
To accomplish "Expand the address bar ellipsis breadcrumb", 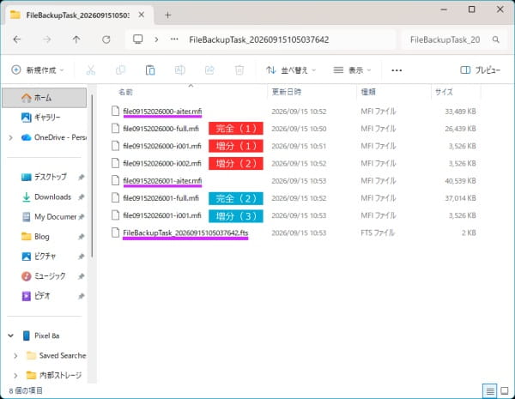I will [x=174, y=39].
